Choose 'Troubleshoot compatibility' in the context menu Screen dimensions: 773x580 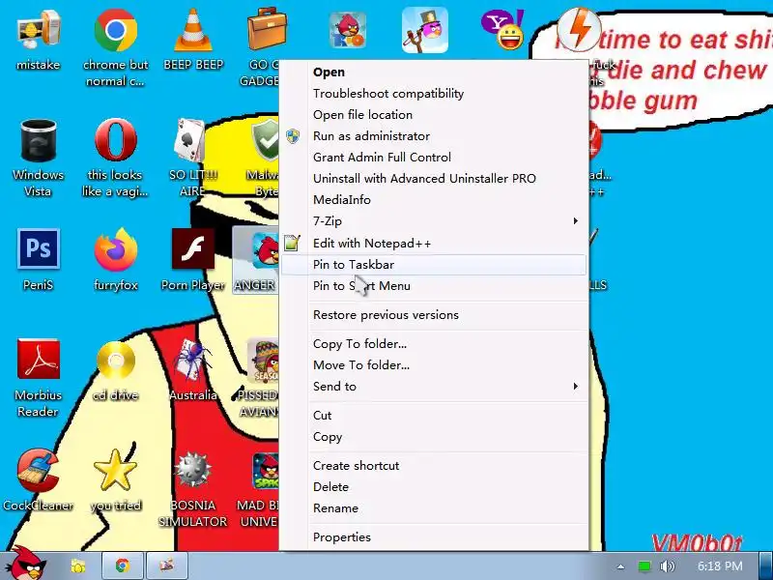pyautogui.click(x=434, y=93)
